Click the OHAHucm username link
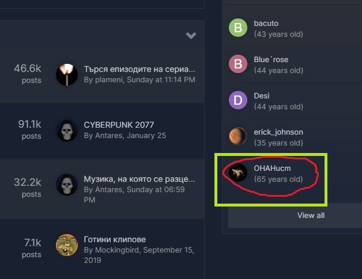 tap(272, 168)
